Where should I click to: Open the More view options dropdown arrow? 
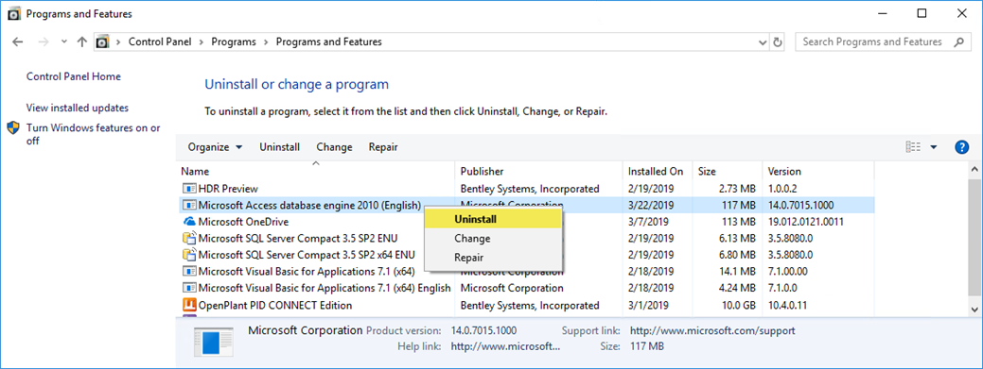934,147
